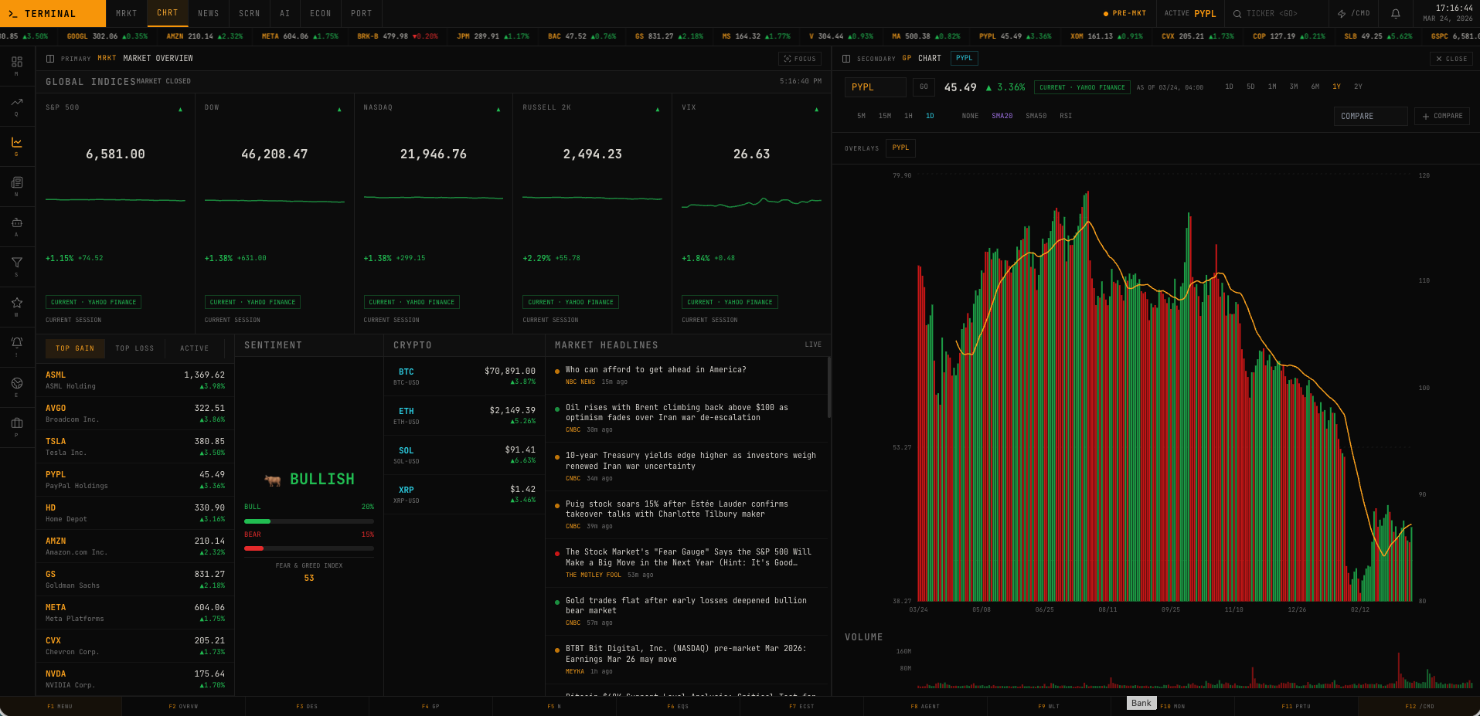
Task: Click the + COMPARE button
Action: [x=1442, y=116]
